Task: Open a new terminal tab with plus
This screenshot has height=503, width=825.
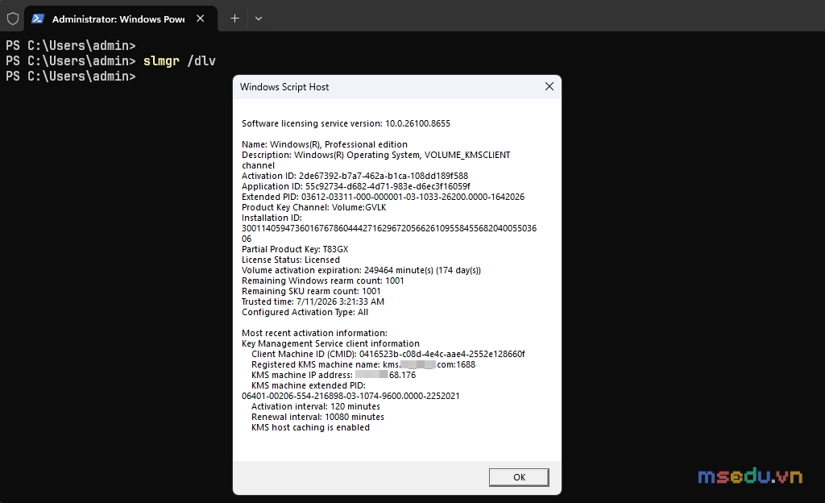Action: pos(234,19)
